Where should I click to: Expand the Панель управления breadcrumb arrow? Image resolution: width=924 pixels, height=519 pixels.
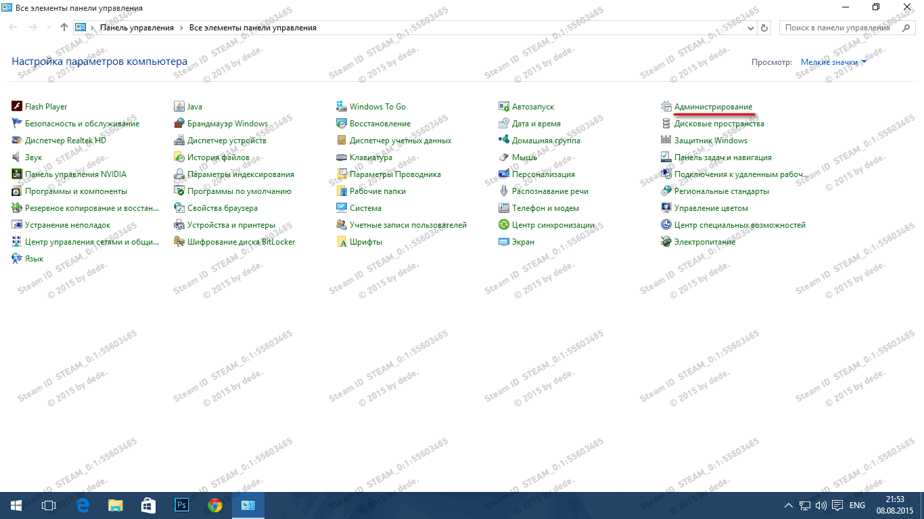[181, 28]
